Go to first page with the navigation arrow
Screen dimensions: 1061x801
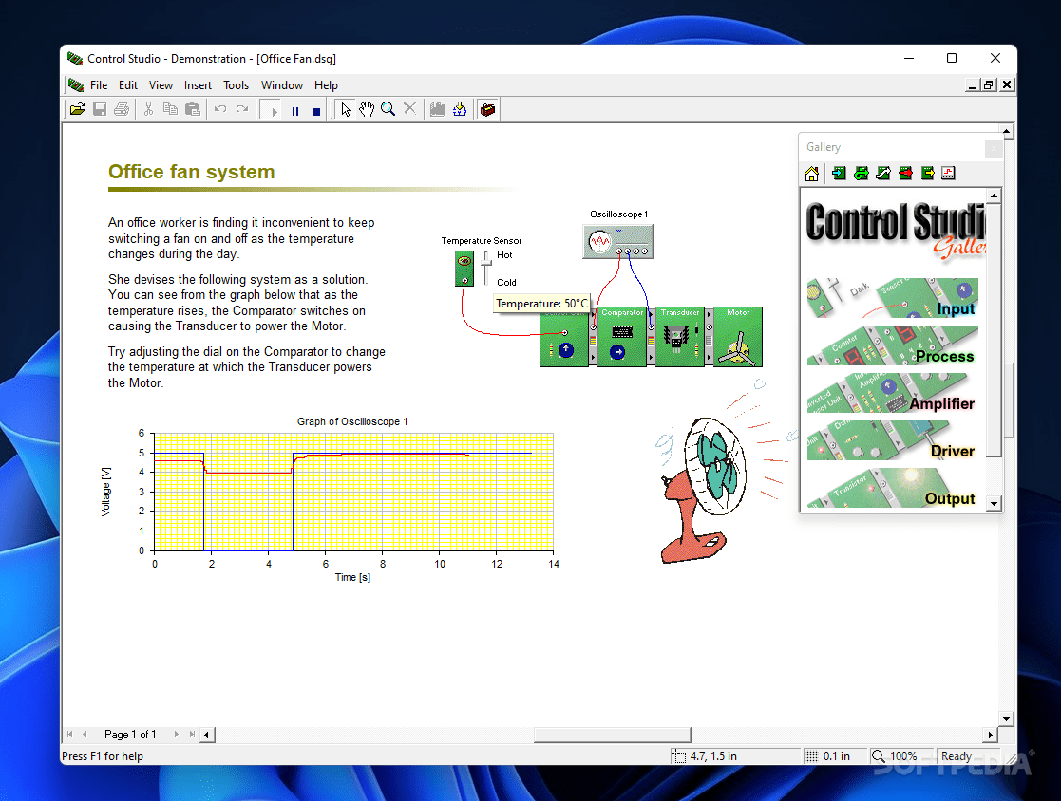(69, 734)
